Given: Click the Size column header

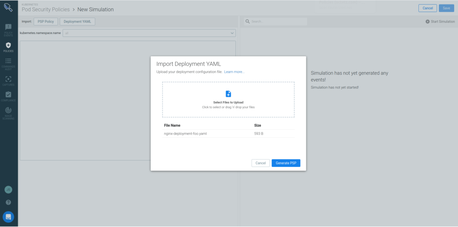Looking at the screenshot, I should 258,125.
